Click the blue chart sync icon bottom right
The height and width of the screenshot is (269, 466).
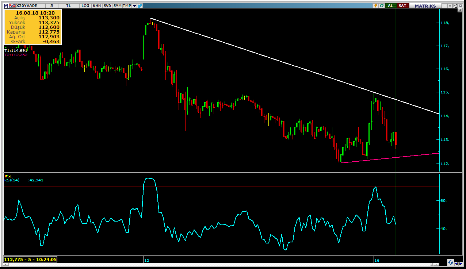tap(451, 262)
